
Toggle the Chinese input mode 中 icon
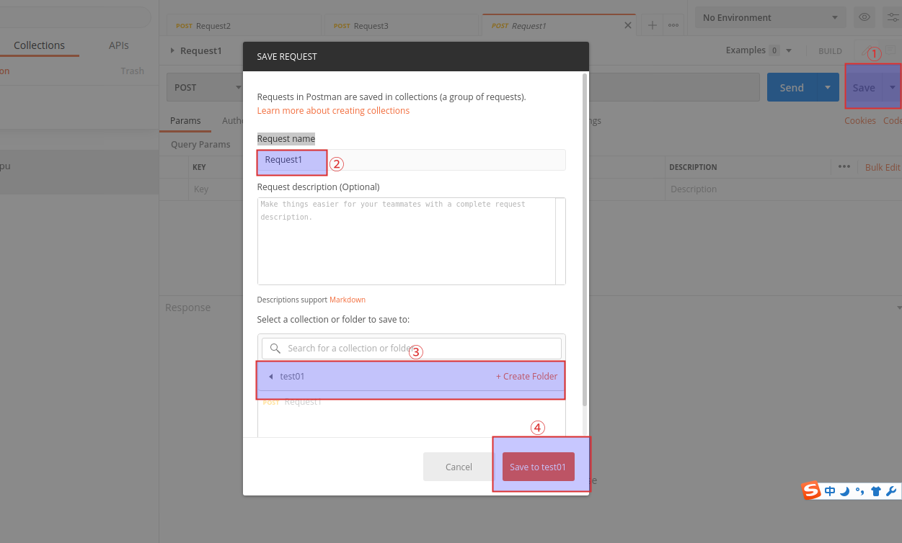tap(830, 491)
